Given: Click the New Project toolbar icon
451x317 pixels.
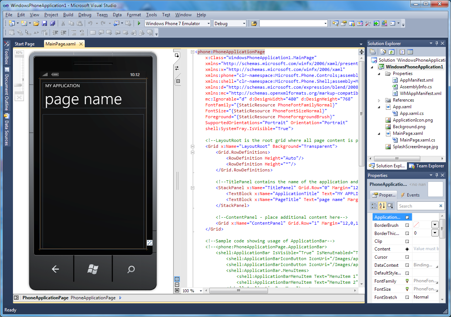Looking at the screenshot, I should [11, 23].
